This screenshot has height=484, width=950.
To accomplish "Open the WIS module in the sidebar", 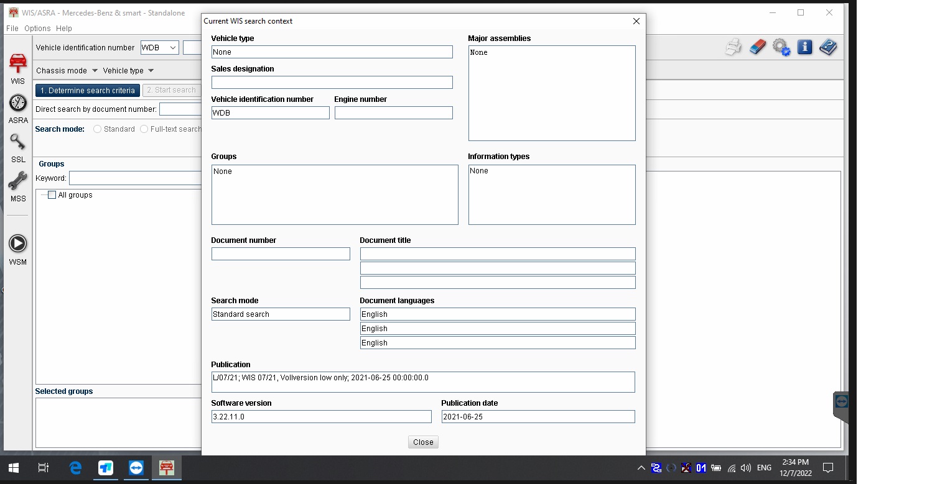I will click(17, 69).
